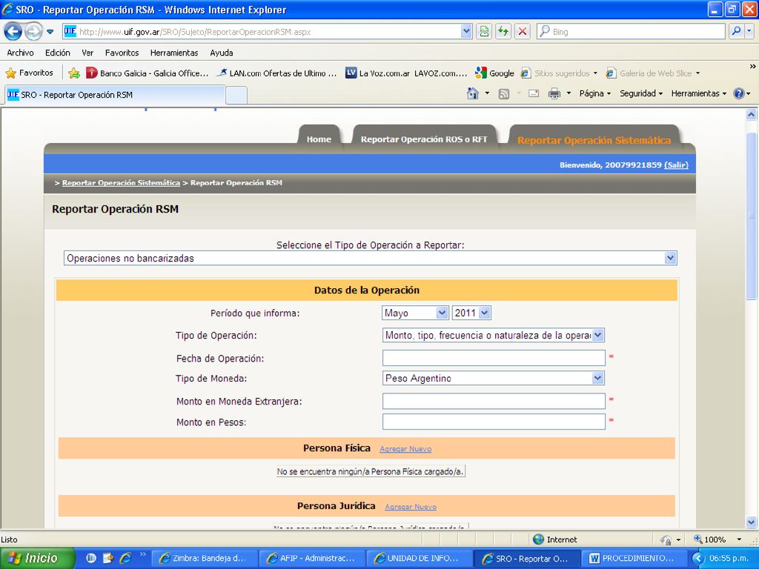Image resolution: width=759 pixels, height=569 pixels.
Task: Click the RSS feeds icon
Action: (504, 94)
